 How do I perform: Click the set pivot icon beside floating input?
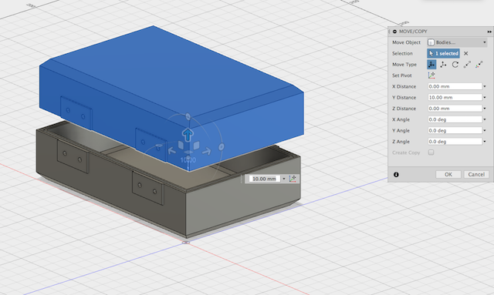293,179
